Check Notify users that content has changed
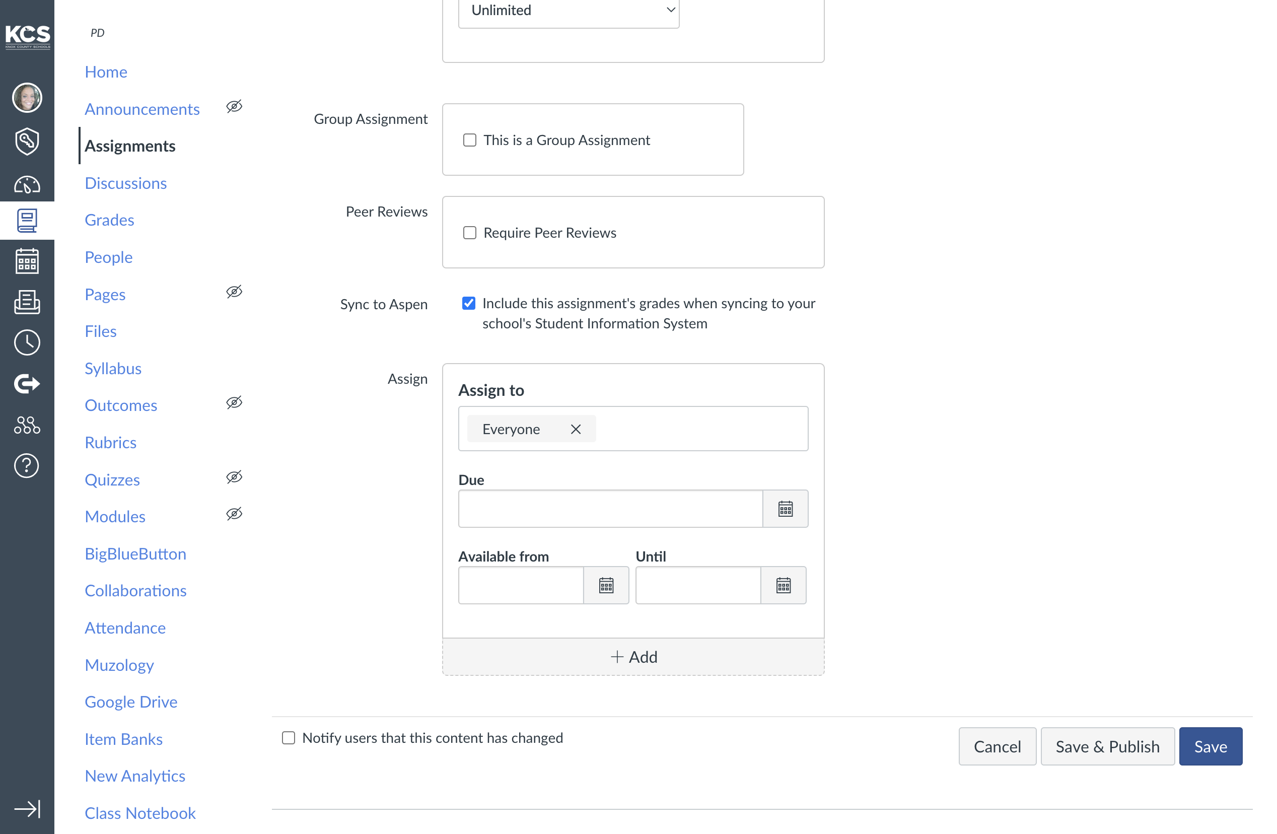 [x=289, y=738]
